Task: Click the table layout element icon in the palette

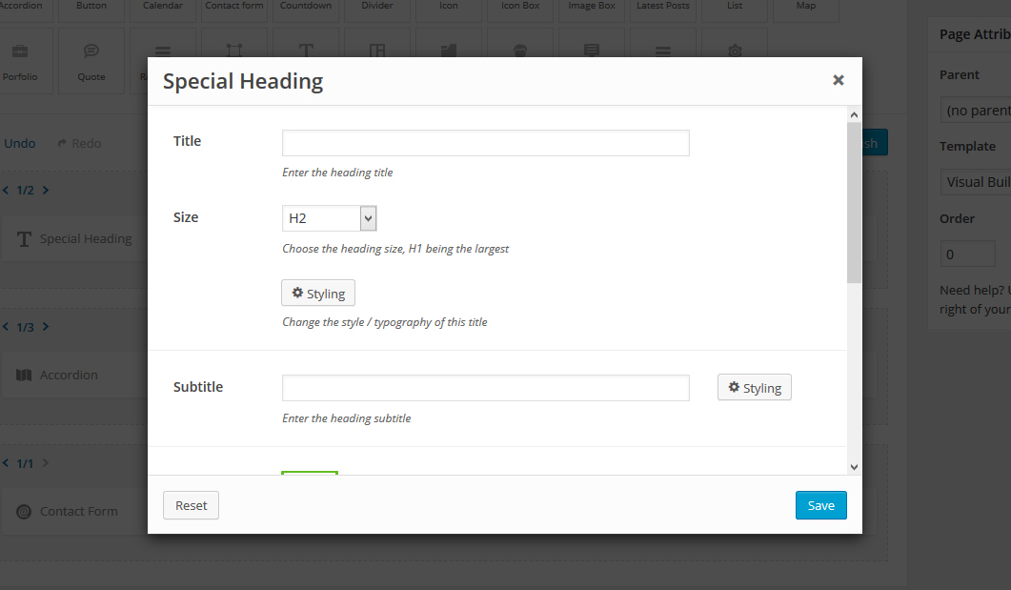Action: (377, 50)
